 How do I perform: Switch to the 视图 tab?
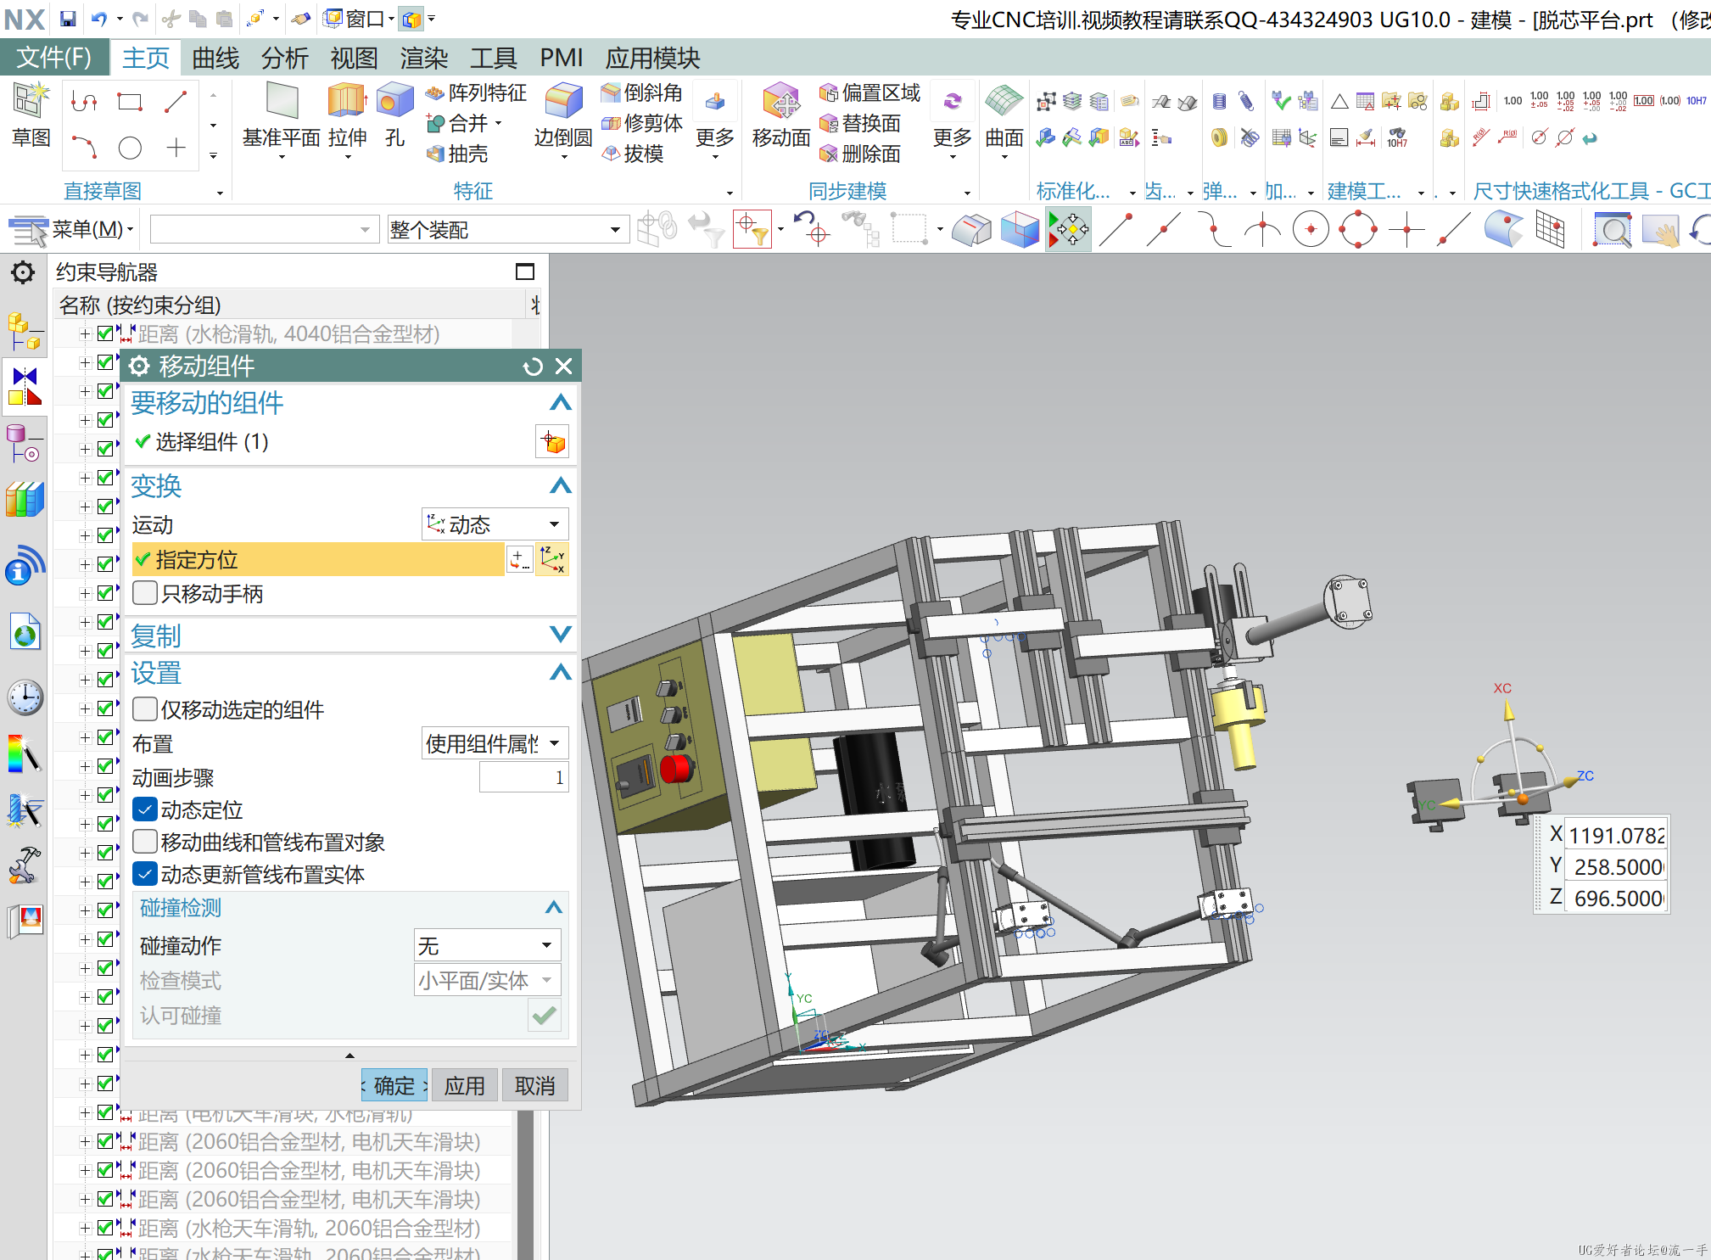pyautogui.click(x=354, y=58)
